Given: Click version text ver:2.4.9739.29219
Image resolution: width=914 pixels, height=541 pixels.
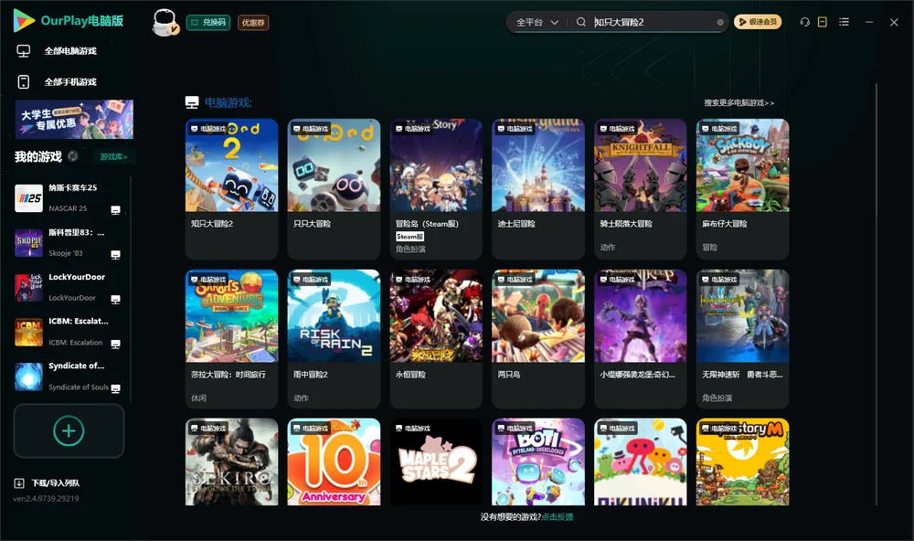Looking at the screenshot, I should (x=46, y=499).
